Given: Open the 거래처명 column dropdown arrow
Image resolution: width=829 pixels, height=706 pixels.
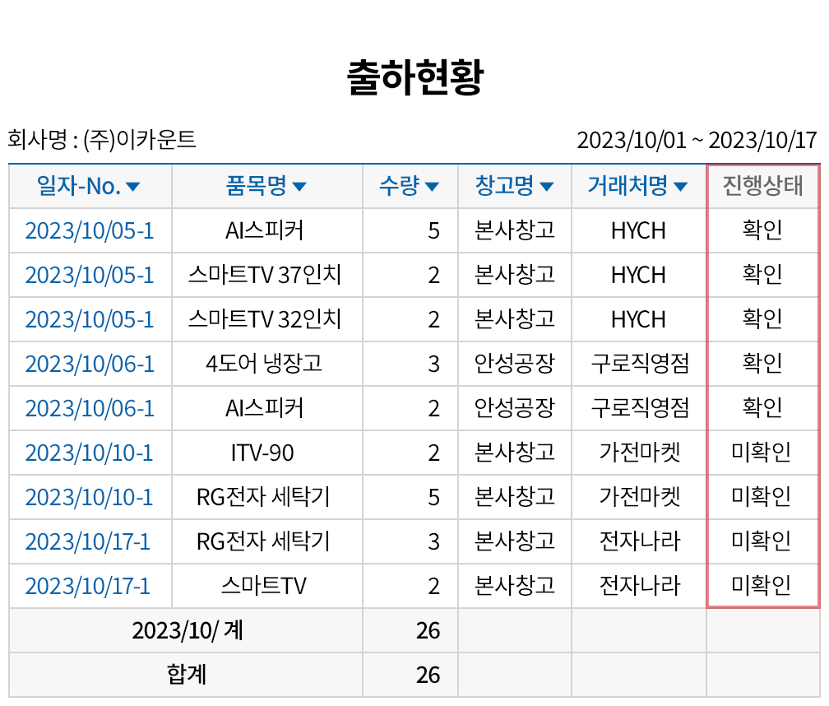Looking at the screenshot, I should coord(680,188).
